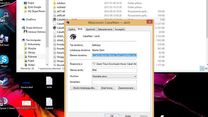Close the CabalMain properties dialog
The width and height of the screenshot is (208, 117).
149,22
